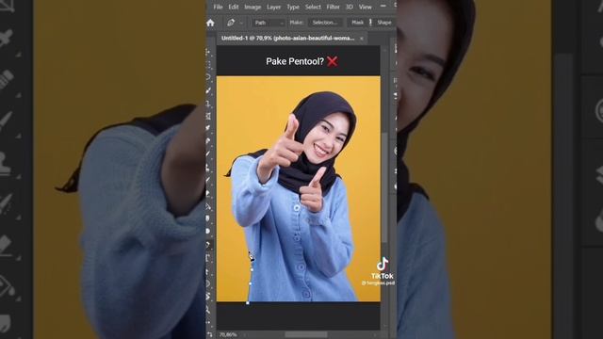Open the Image menu
Viewport: 603px width, 339px height.
(x=253, y=7)
